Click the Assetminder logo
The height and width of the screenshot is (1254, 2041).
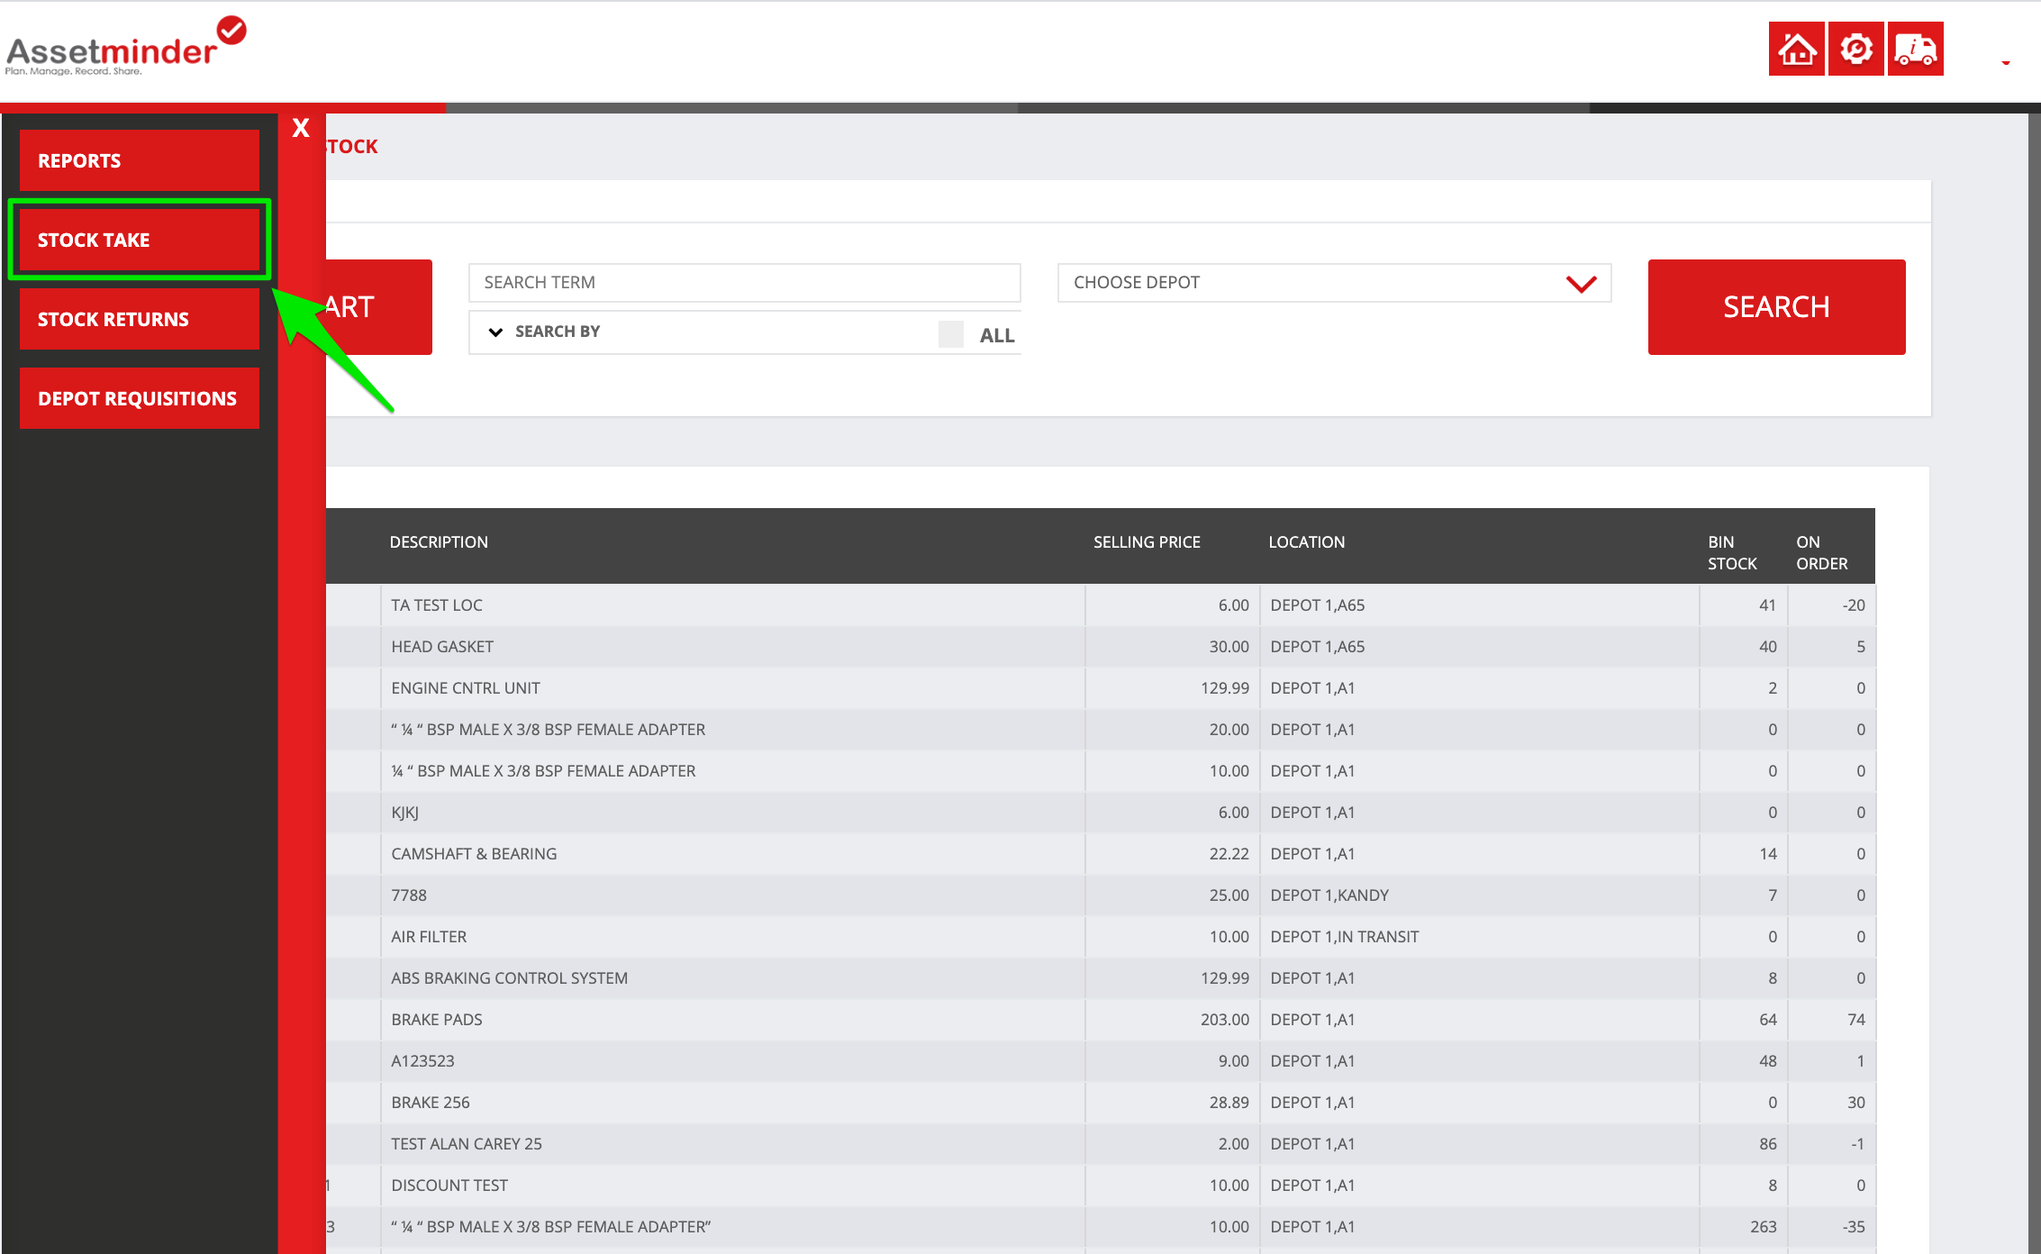point(126,47)
